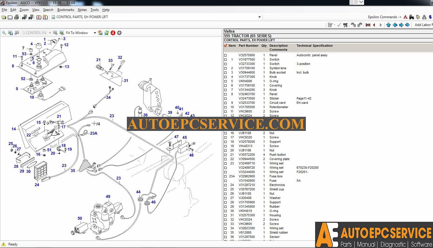Click the Add Labor button
The width and height of the screenshot is (433, 248).
click(x=423, y=25)
